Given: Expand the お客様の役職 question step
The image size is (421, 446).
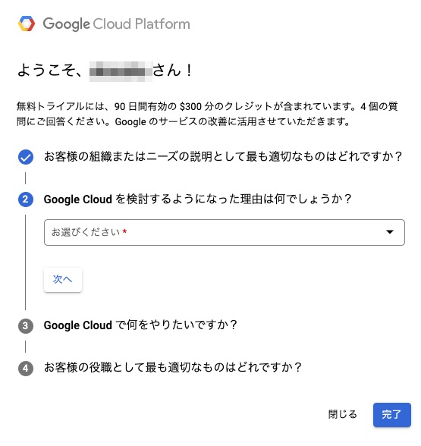Looking at the screenshot, I should coord(173,367).
